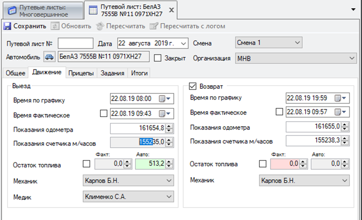The image size is (362, 220).
Task: Enable Выезд Время фактическое checkbox
Action: [103, 114]
